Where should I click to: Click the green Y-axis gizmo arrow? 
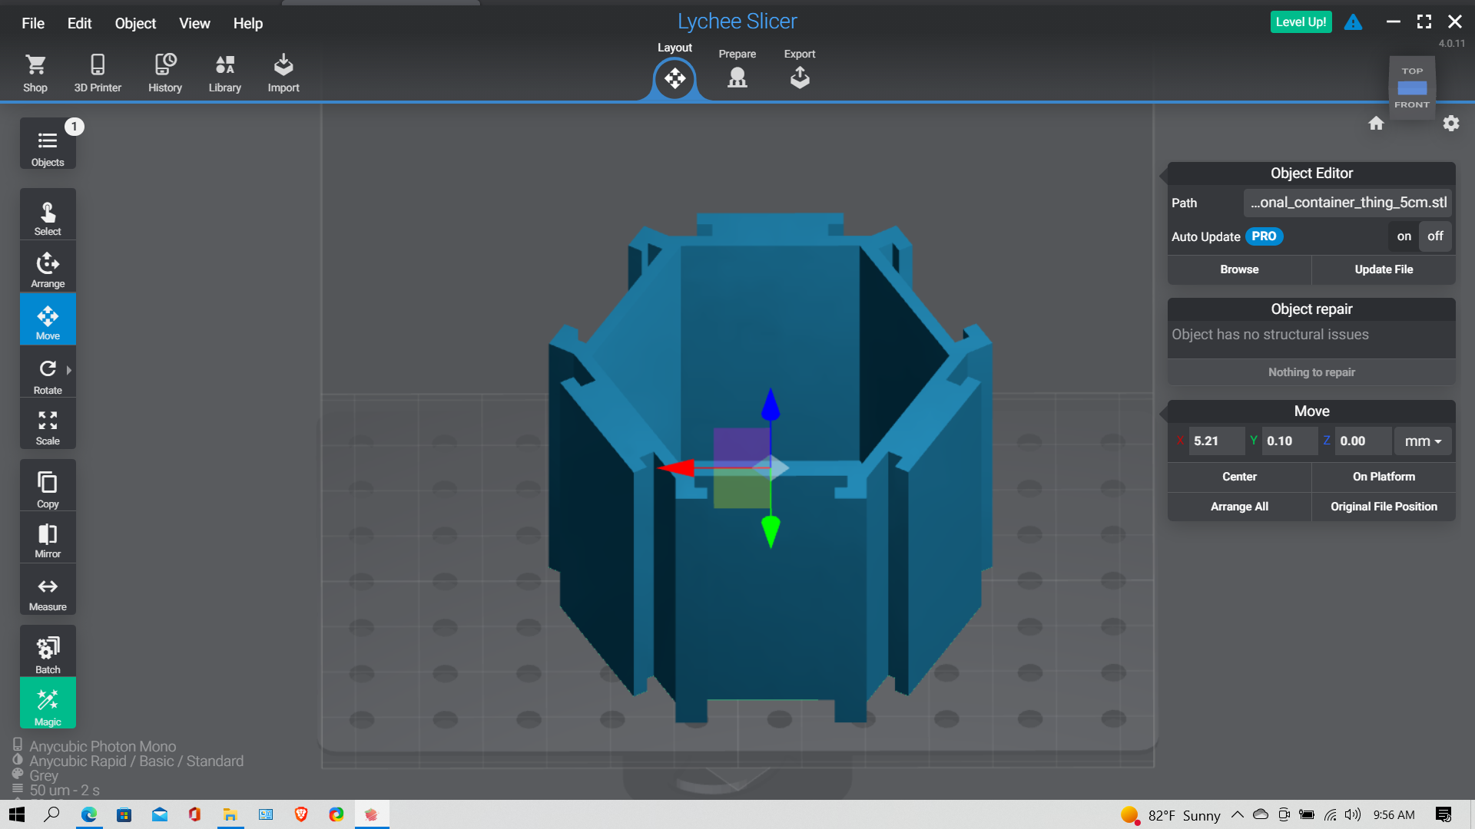[x=771, y=531]
